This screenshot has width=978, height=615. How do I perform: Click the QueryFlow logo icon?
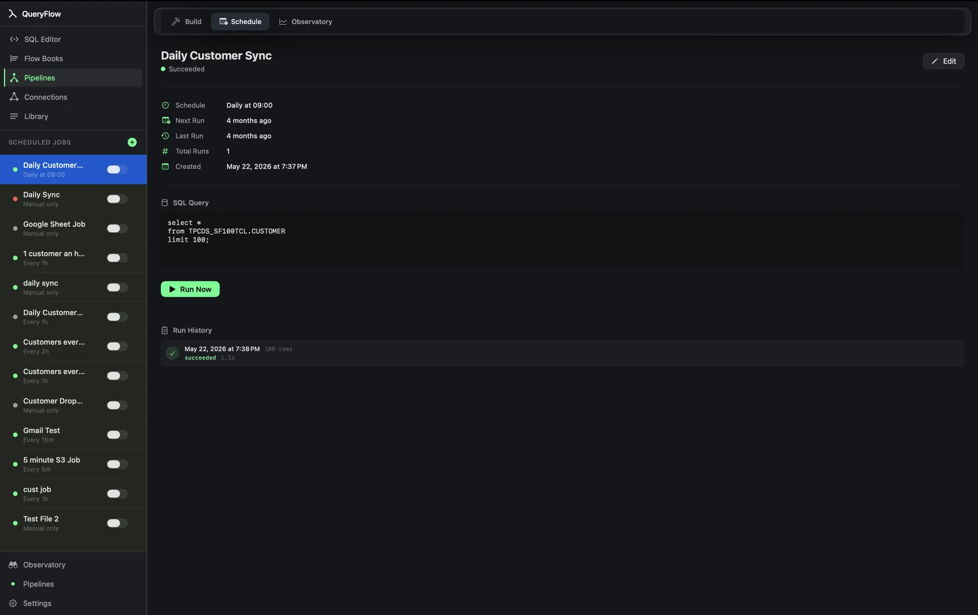(12, 14)
